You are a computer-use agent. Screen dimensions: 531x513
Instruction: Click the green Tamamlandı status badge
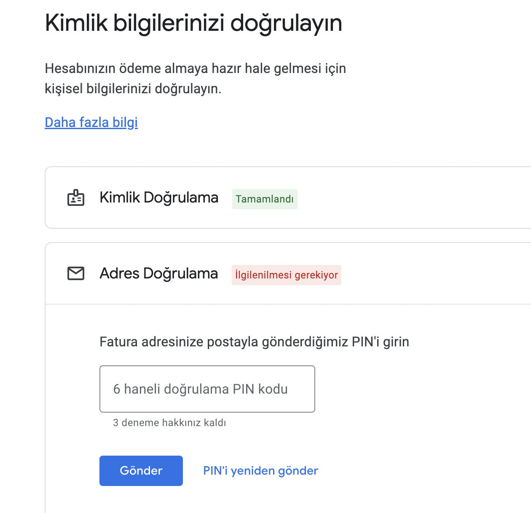[265, 199]
